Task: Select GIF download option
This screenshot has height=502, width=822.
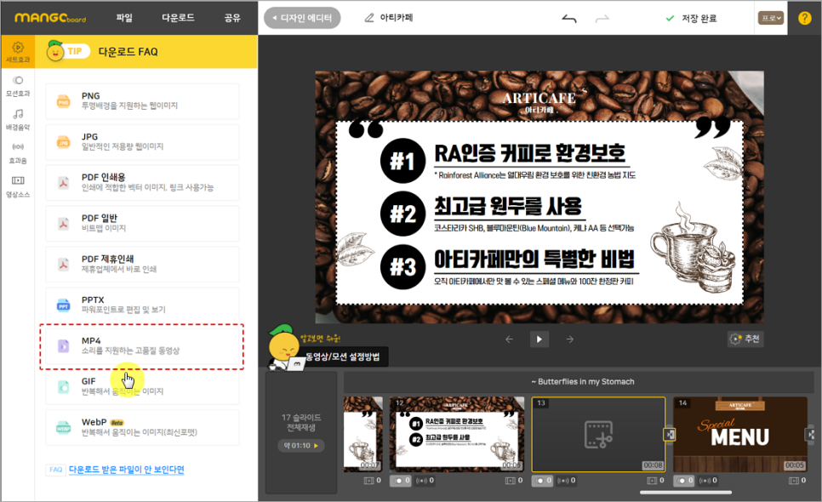Action: tap(142, 387)
